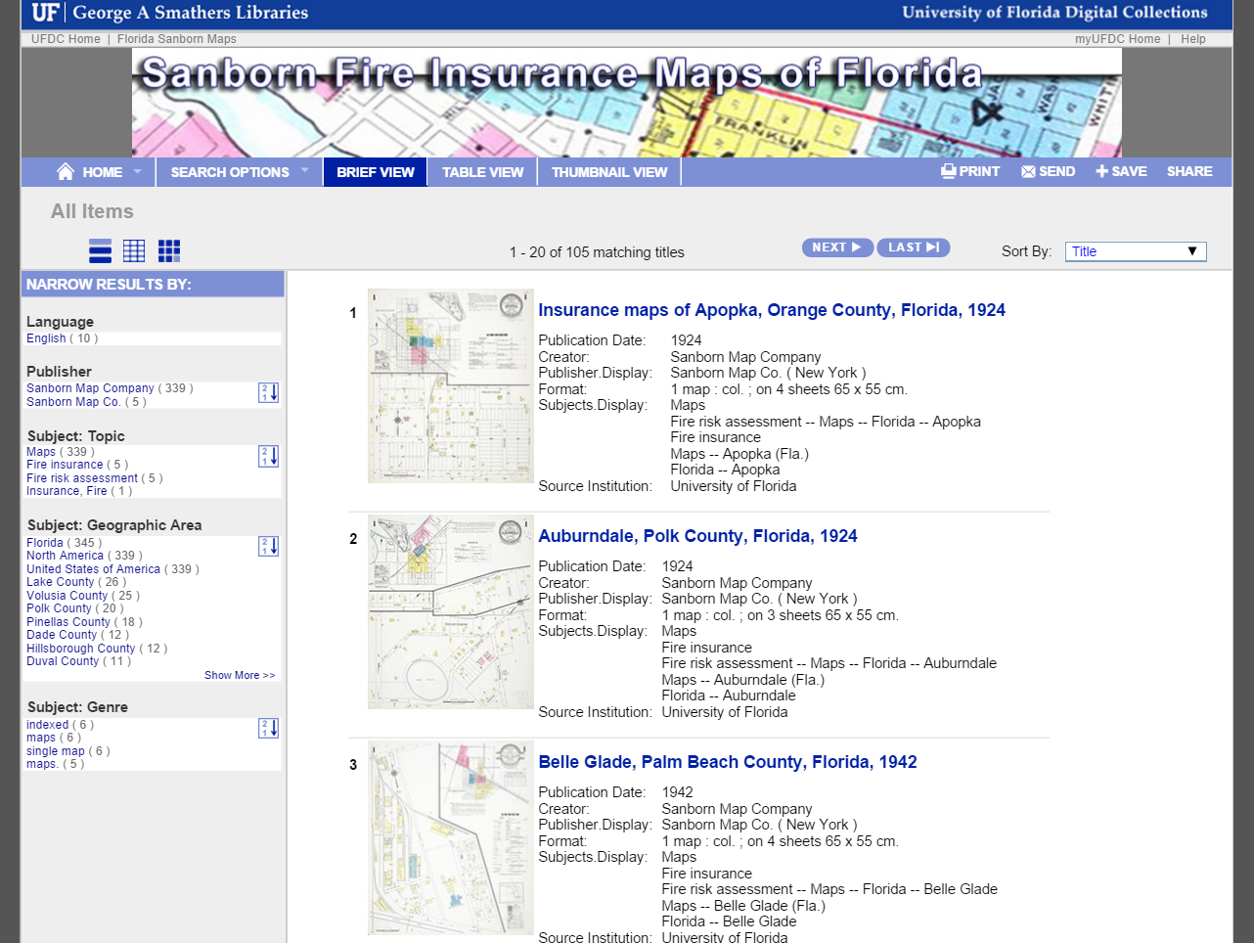The width and height of the screenshot is (1254, 943).
Task: Open the Auburndale, Polk County 1924 record
Action: click(697, 535)
